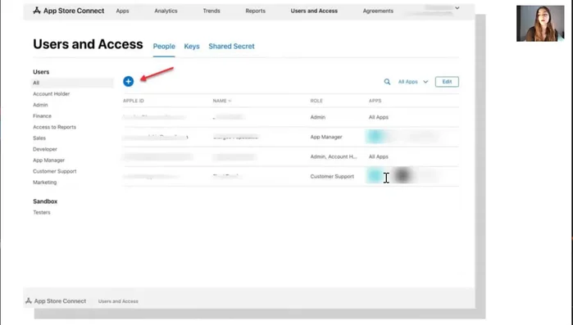Select Users and Access in top navigation
The width and height of the screenshot is (573, 325).
[x=314, y=11]
